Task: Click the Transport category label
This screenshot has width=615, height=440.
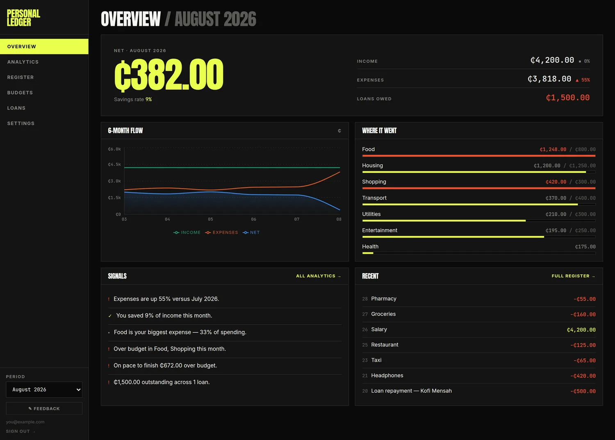Action: click(374, 198)
